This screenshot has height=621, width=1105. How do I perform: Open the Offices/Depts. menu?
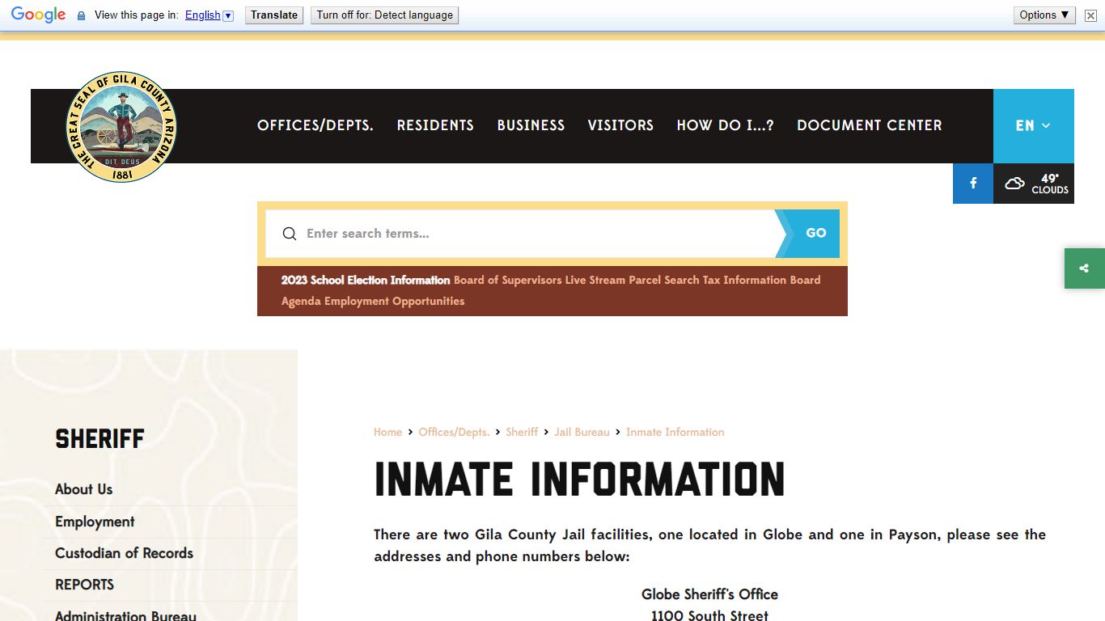315,125
